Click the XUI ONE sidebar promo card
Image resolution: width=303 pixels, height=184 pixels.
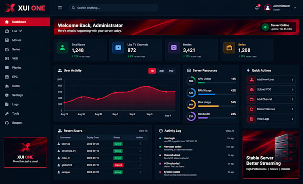click(x=25, y=152)
